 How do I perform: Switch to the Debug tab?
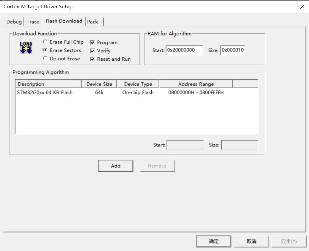pyautogui.click(x=14, y=22)
